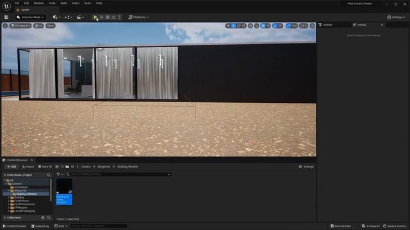Click the Perspective view mode button
The image size is (410, 230).
tap(20, 26)
